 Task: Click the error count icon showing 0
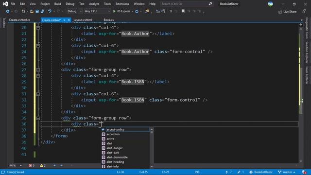coord(30,165)
